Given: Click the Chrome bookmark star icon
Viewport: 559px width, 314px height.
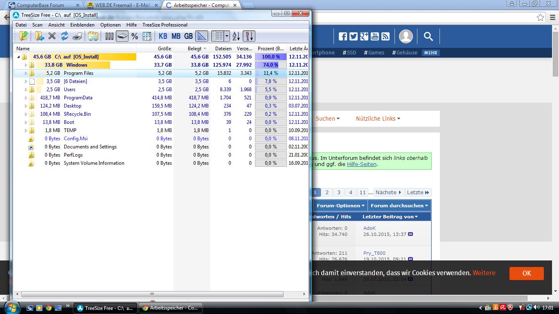Looking at the screenshot, I should coord(541,18).
